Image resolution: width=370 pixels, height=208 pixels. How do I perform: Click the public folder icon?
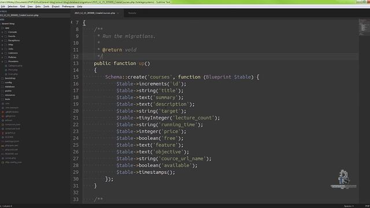(3, 91)
